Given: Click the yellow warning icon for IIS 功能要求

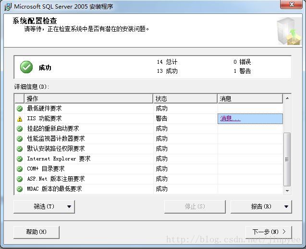Looking at the screenshot, I should click(20, 119).
